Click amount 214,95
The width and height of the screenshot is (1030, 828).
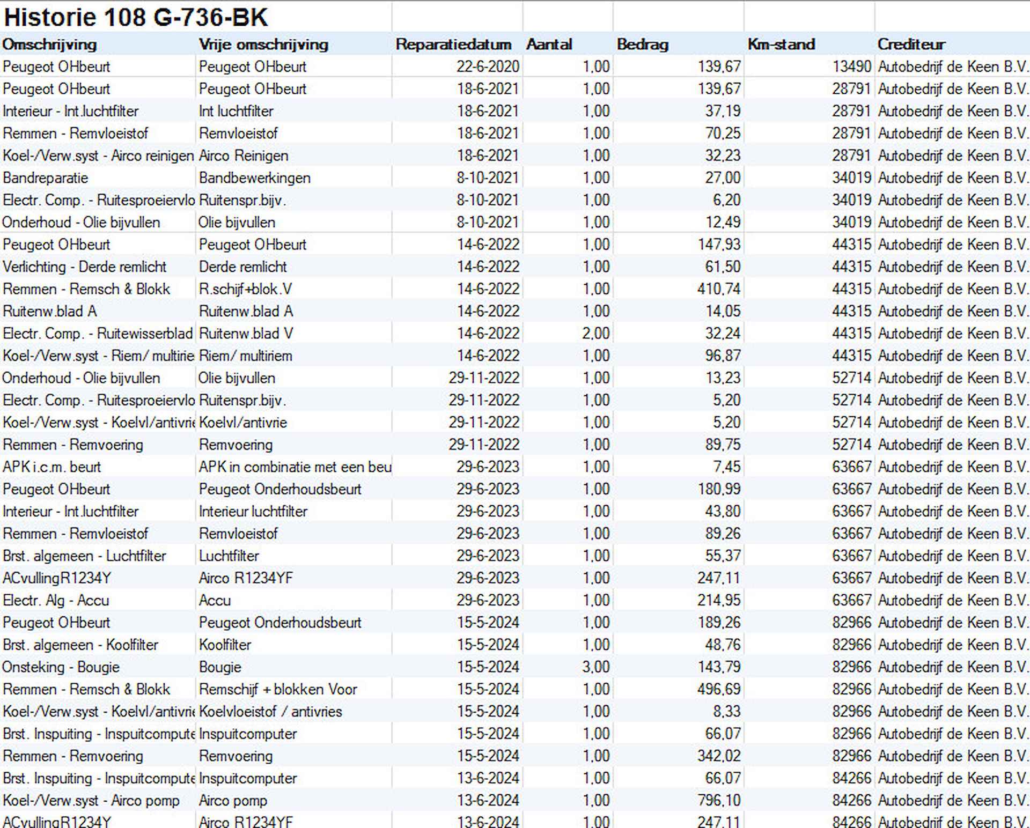point(719,601)
